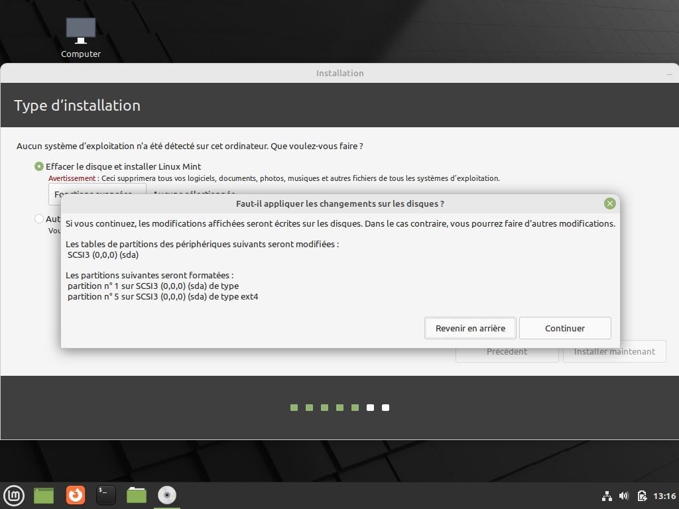Image resolution: width=679 pixels, height=509 pixels.
Task: Open the Terminal from taskbar
Action: (x=105, y=495)
